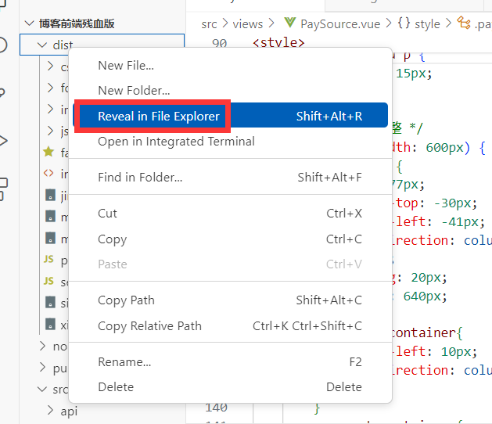
Task: Click the '<style>' tag on line 90
Action: pos(278,43)
